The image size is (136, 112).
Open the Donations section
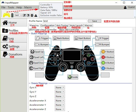pyautogui.click(x=14, y=54)
